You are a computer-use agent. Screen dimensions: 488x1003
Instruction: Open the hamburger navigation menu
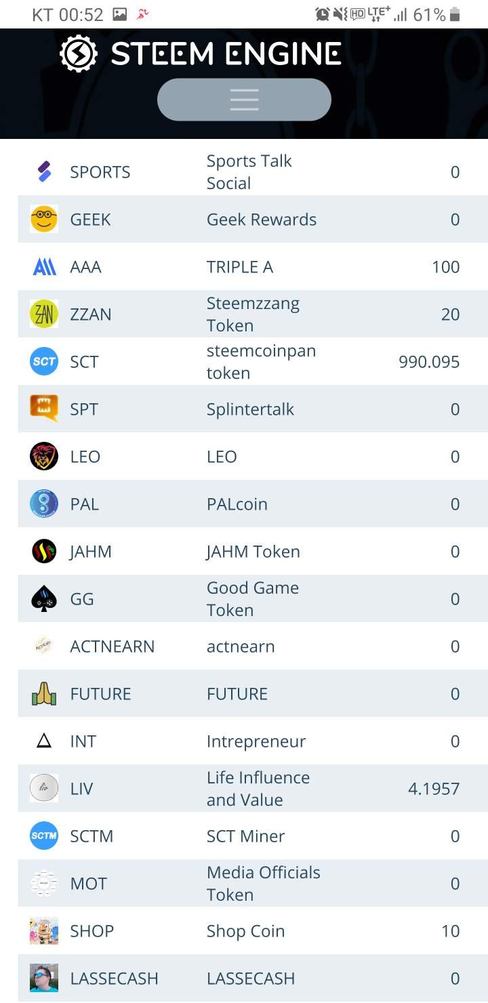click(244, 100)
